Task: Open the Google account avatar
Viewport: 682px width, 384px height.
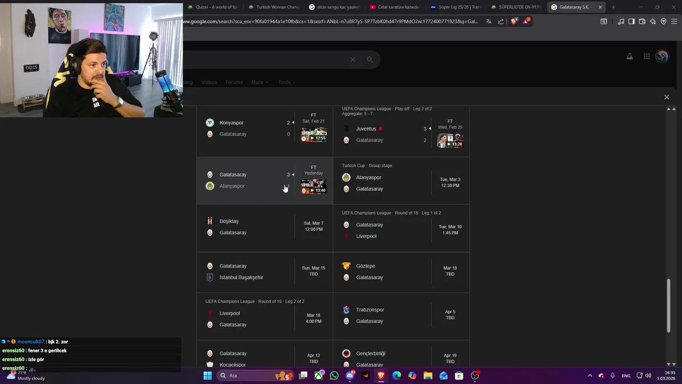Action: [662, 56]
